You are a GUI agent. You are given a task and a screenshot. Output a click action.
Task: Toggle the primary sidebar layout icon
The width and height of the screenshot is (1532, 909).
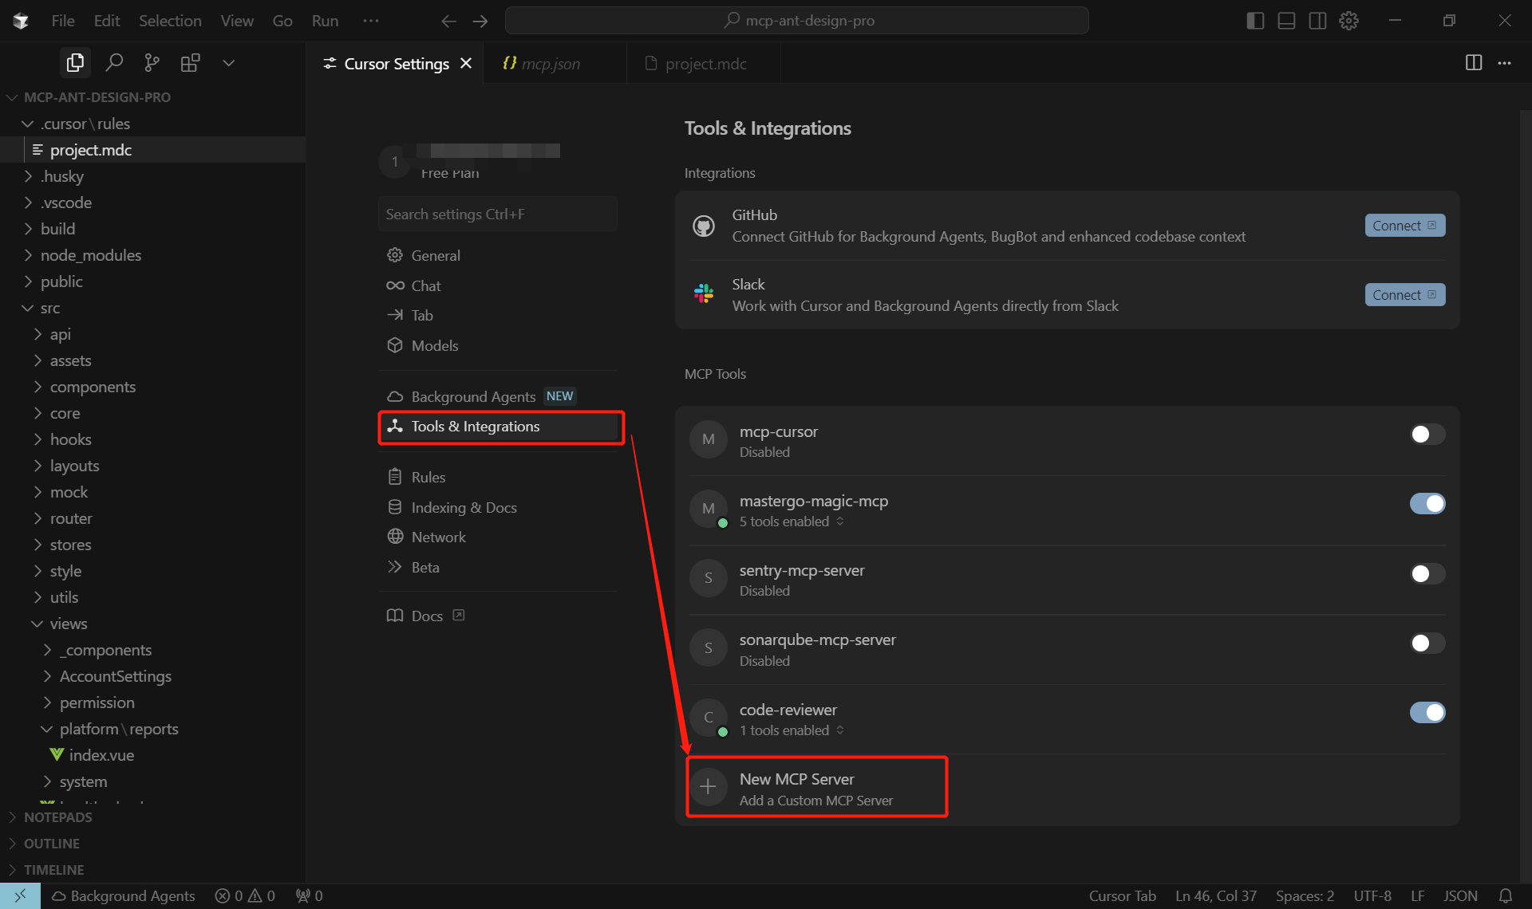(x=1255, y=21)
